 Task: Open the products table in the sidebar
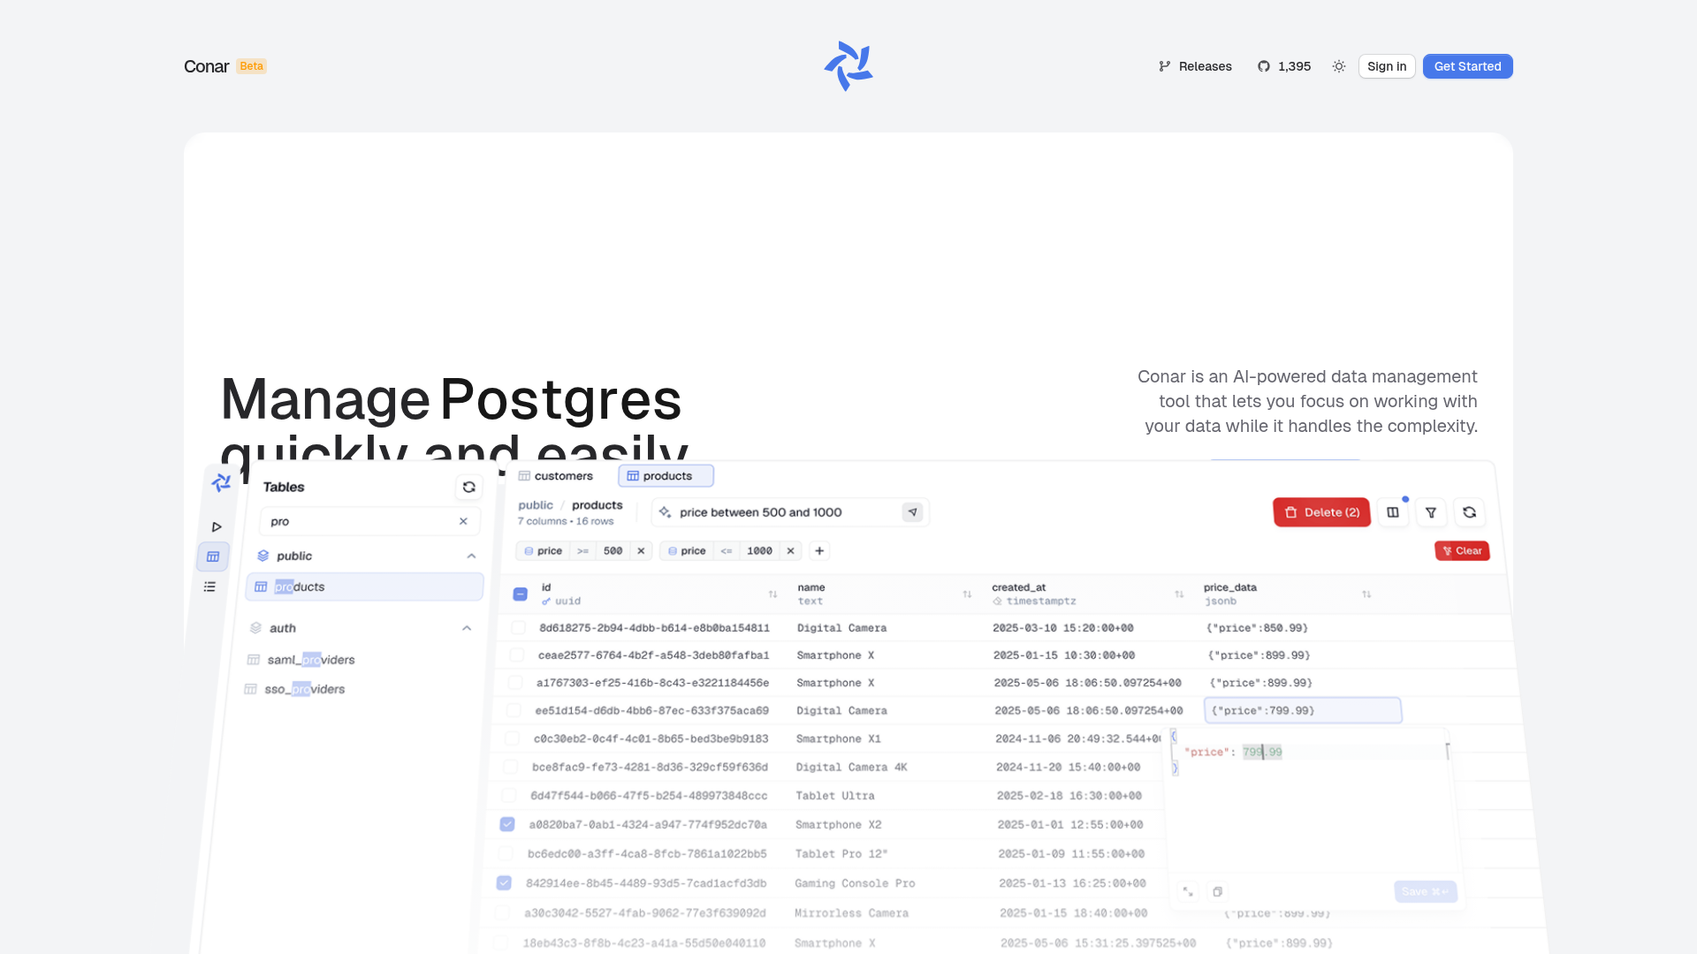coord(364,587)
